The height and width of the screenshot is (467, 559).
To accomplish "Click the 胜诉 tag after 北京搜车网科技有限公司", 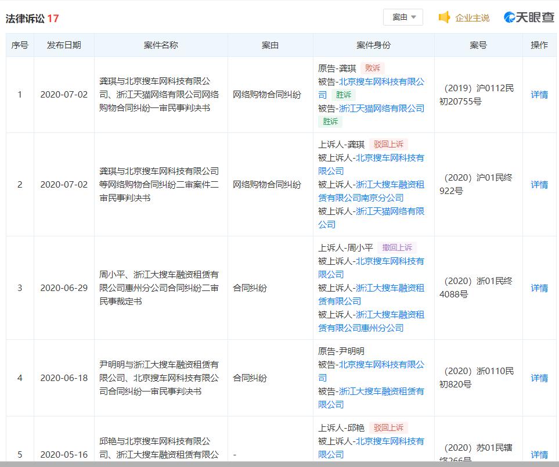I will pyautogui.click(x=343, y=95).
